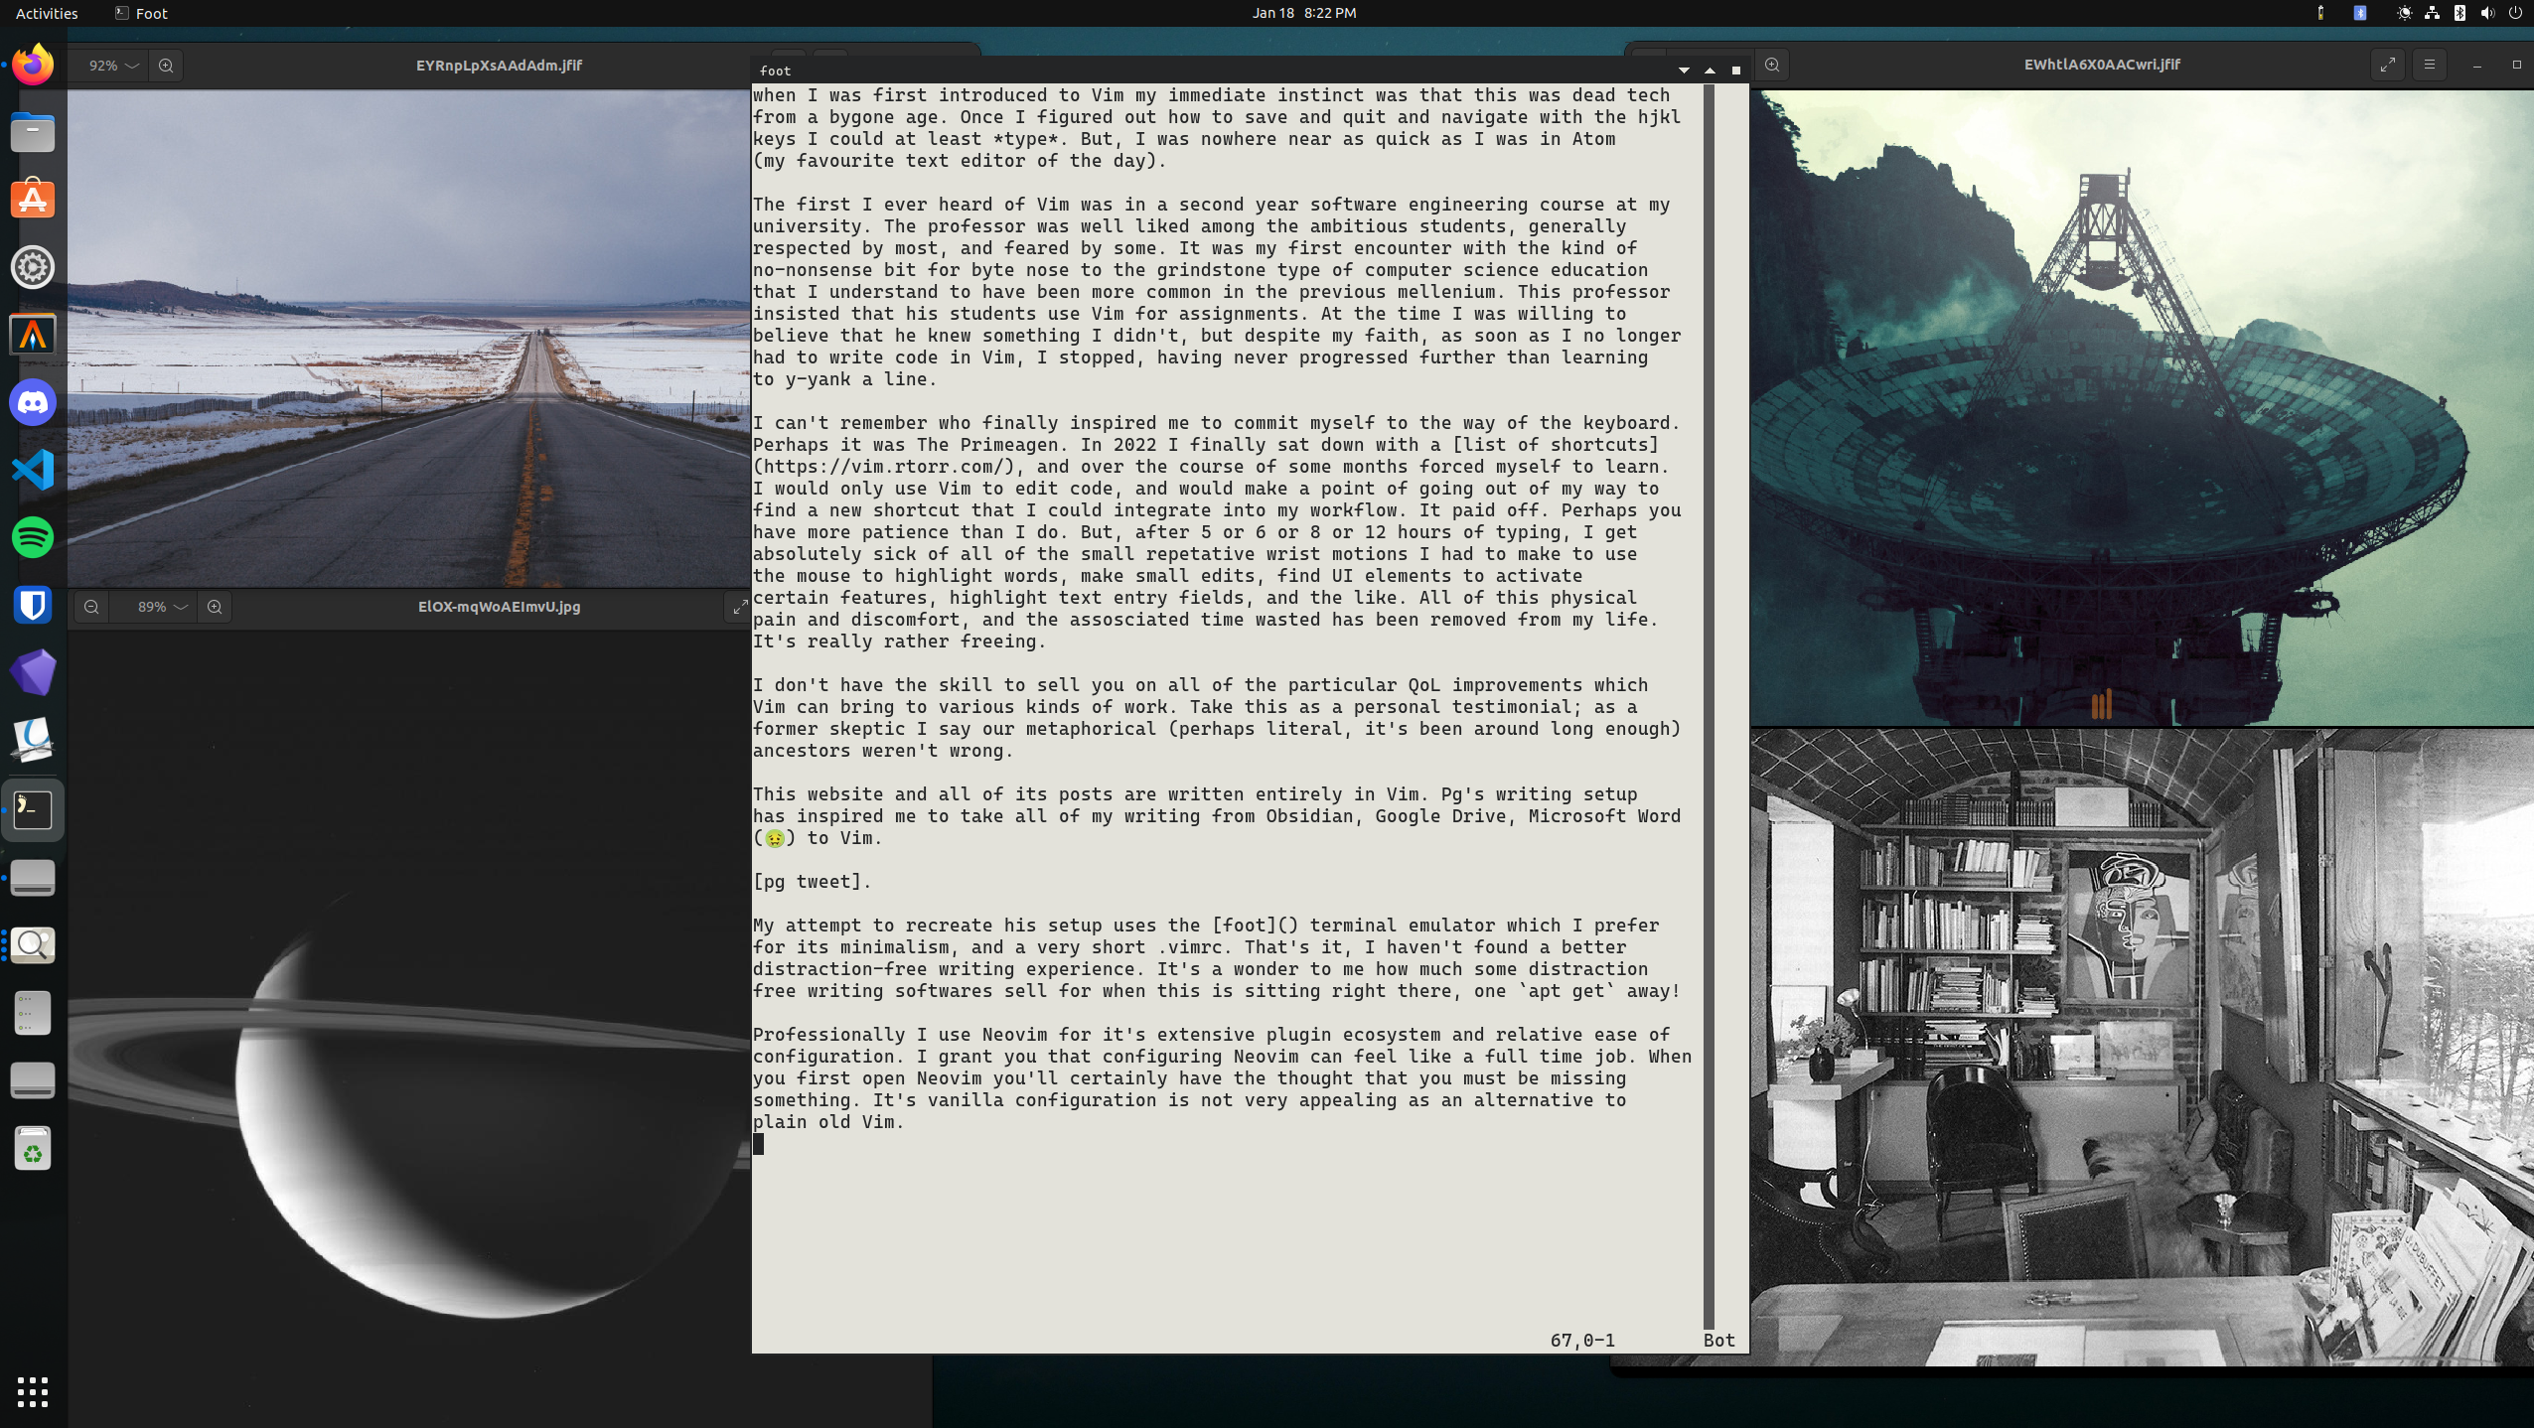Click foot window's down-arrow titlebar button
Screen dimensions: 2534x1428
click(x=1684, y=71)
